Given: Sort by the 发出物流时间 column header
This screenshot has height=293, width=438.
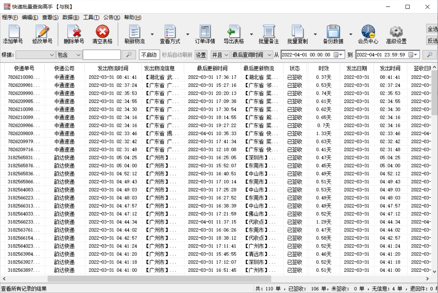Looking at the screenshot, I should (x=113, y=68).
